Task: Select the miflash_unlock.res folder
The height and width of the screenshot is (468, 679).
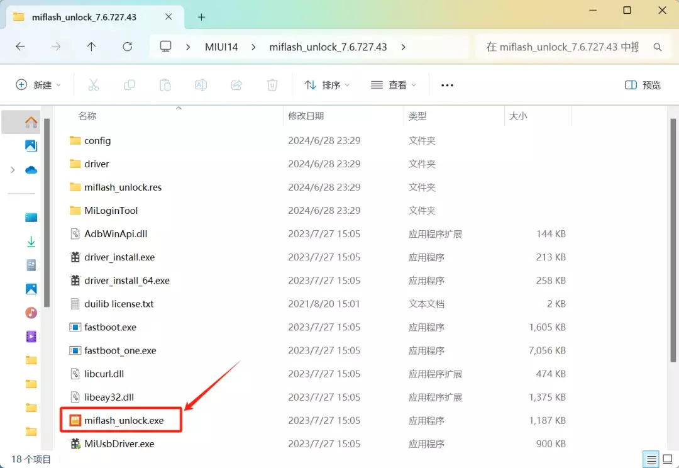Action: (123, 187)
